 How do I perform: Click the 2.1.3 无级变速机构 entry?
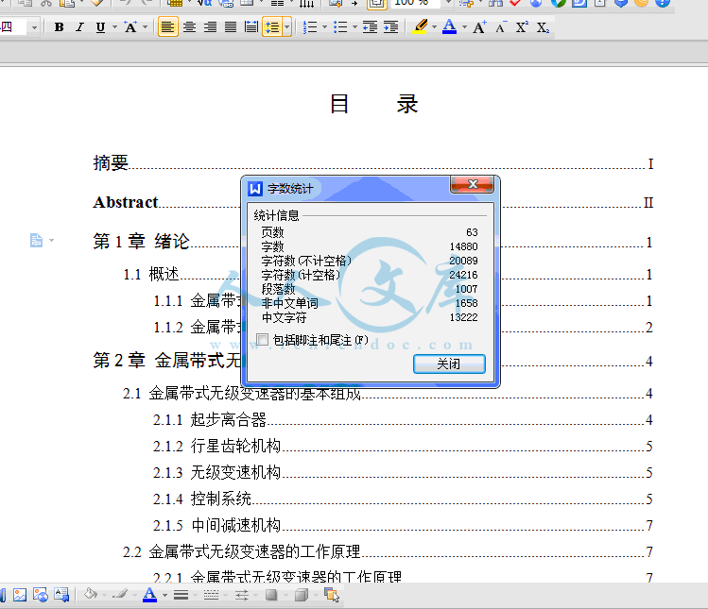click(x=403, y=472)
